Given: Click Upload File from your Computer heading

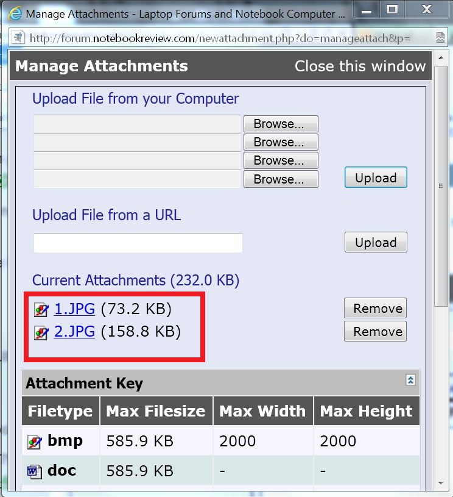Looking at the screenshot, I should [136, 99].
